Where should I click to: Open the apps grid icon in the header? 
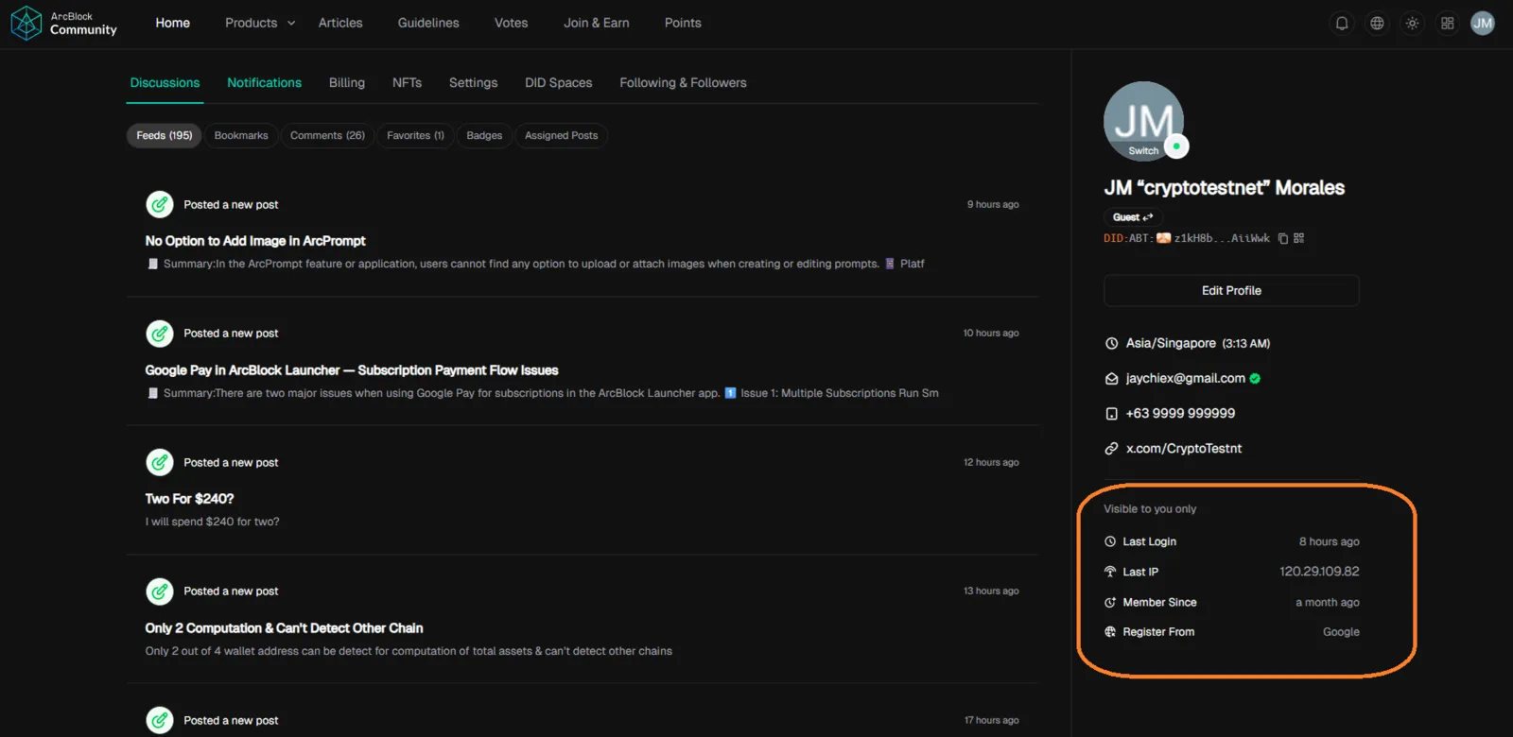click(1447, 23)
